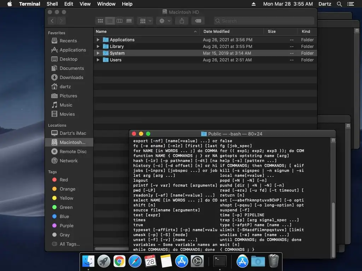Click the date and time in menu bar
The width and height of the screenshot is (362, 271).
click(288, 4)
